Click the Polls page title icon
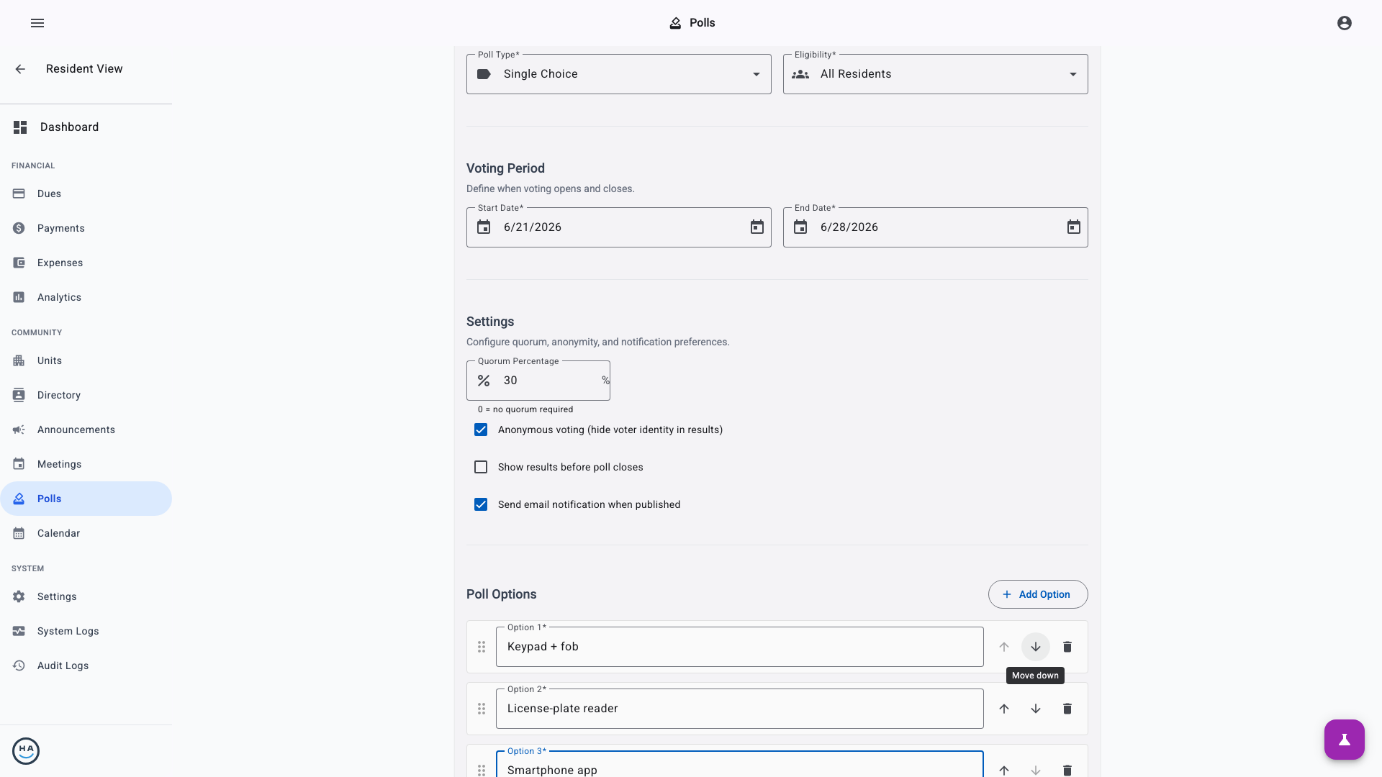The height and width of the screenshot is (777, 1382). pyautogui.click(x=675, y=23)
